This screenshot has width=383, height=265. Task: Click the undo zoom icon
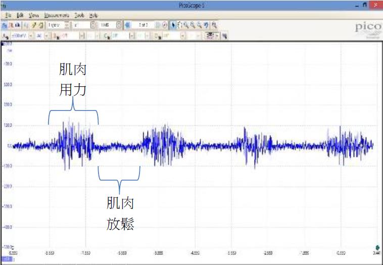click(206, 25)
